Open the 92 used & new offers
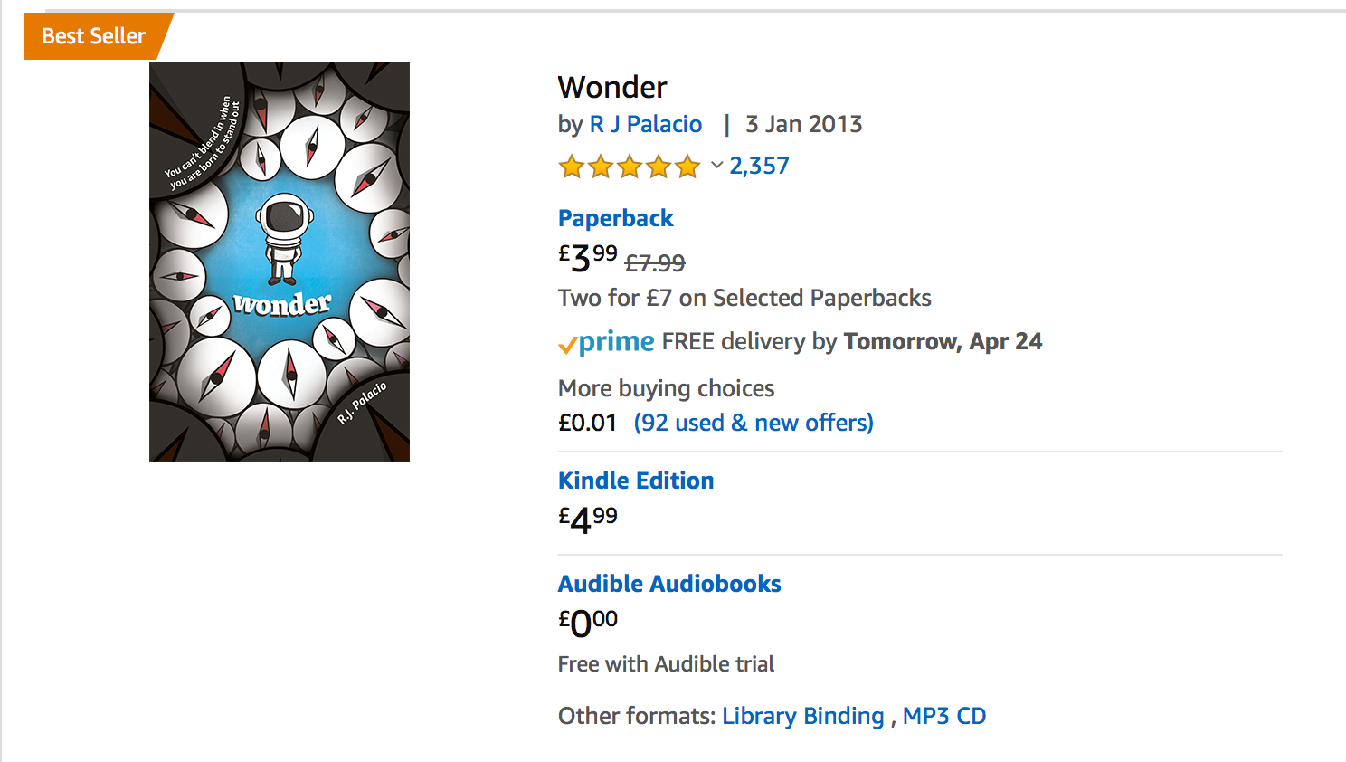 754,423
